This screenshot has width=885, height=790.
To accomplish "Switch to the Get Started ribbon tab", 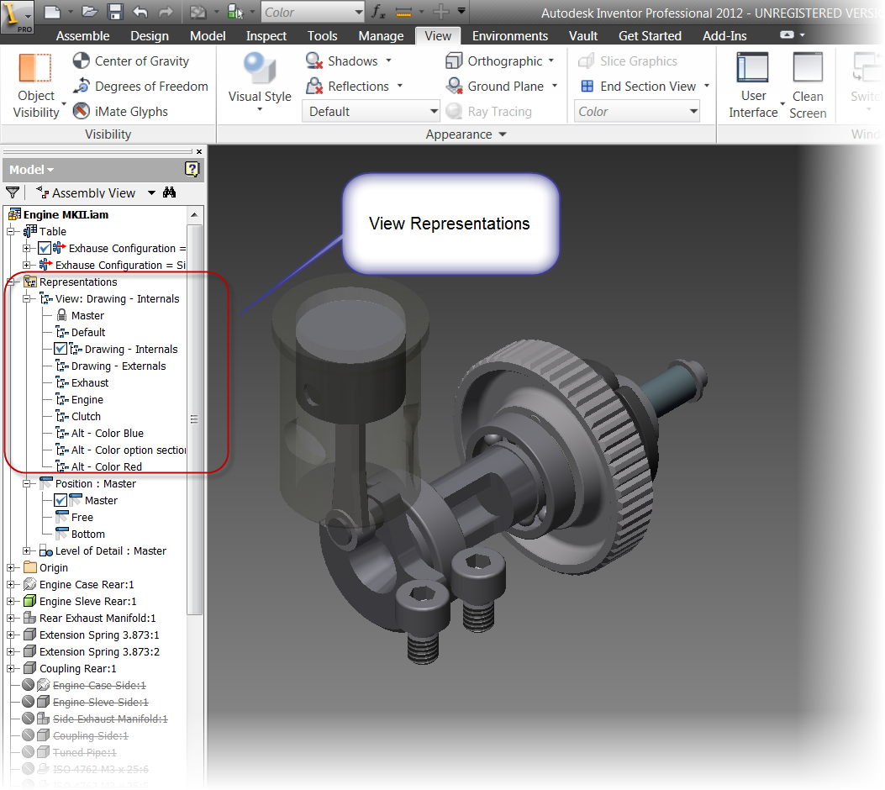I will point(650,36).
